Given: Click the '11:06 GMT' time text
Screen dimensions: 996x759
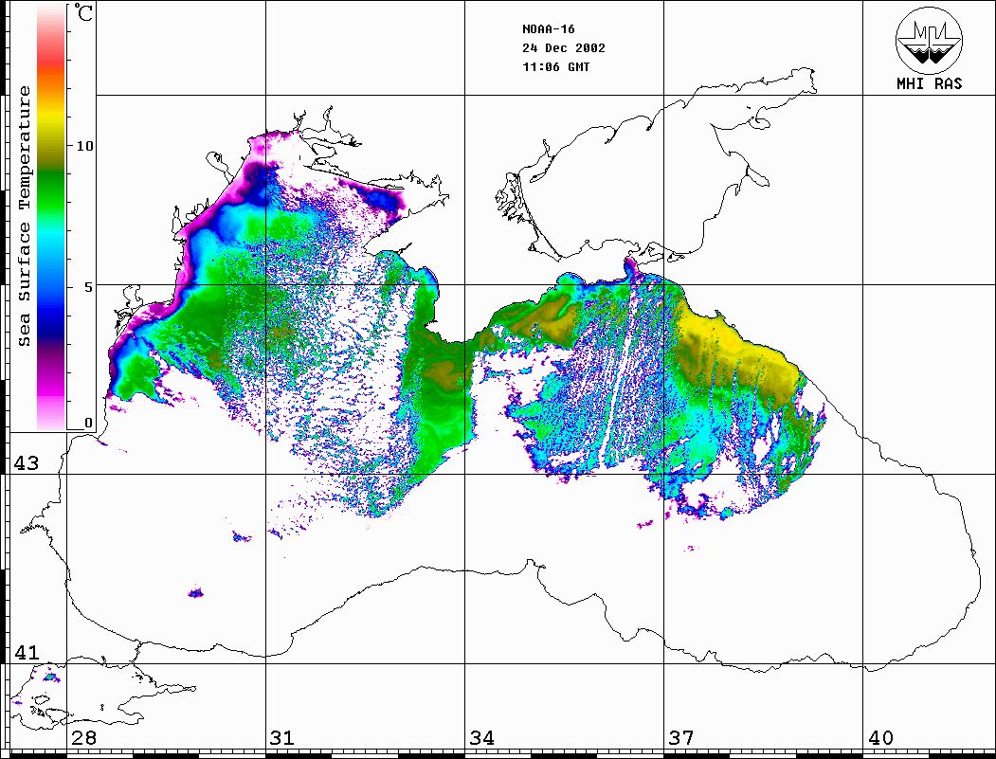Looking at the screenshot, I should [555, 66].
